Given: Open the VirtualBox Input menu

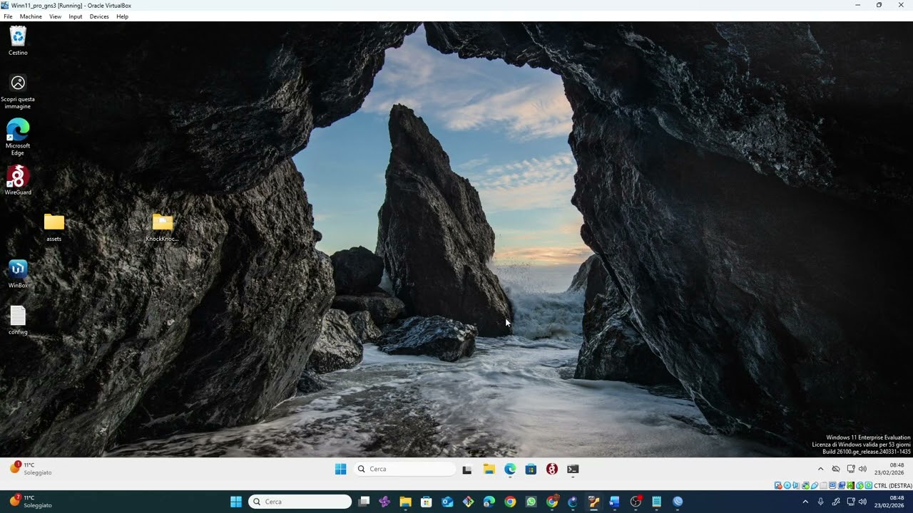Looking at the screenshot, I should (x=76, y=16).
